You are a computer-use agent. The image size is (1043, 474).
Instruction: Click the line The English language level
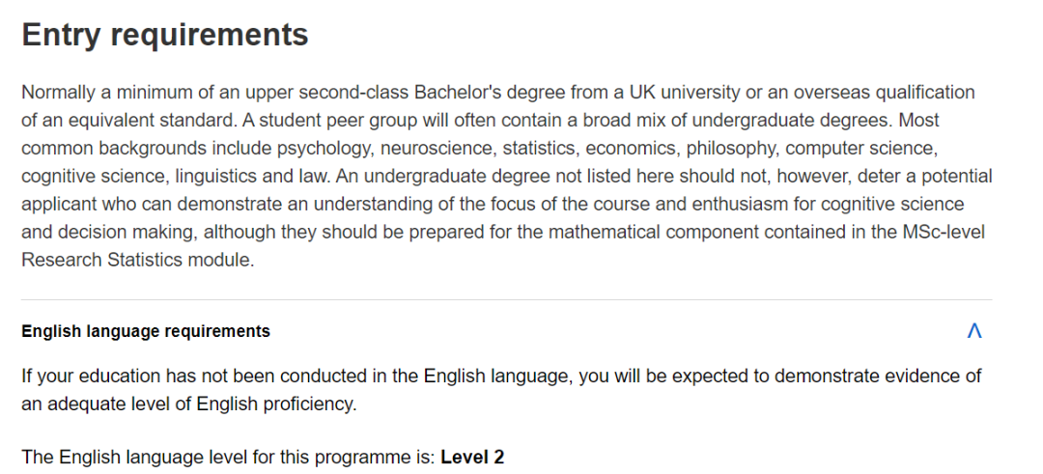tap(263, 458)
